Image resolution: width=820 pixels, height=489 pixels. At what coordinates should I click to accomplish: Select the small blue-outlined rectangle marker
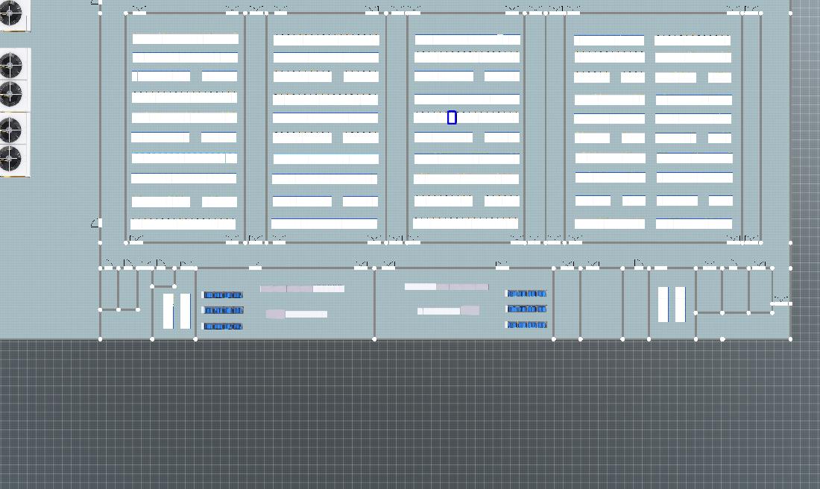pyautogui.click(x=452, y=118)
